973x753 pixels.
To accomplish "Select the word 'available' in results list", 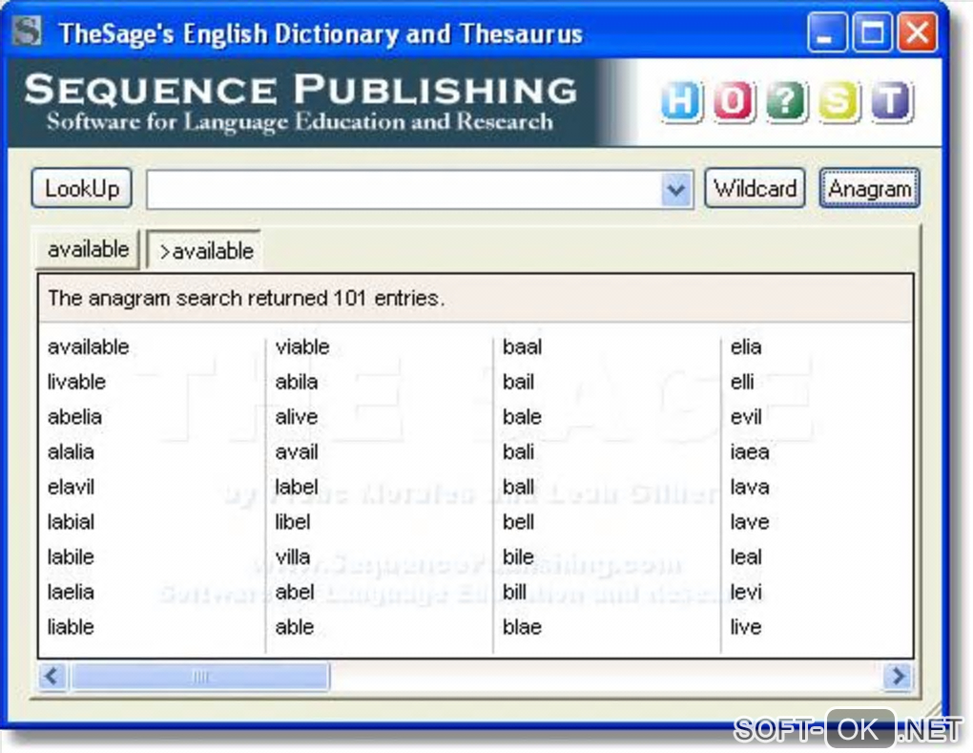I will click(88, 347).
